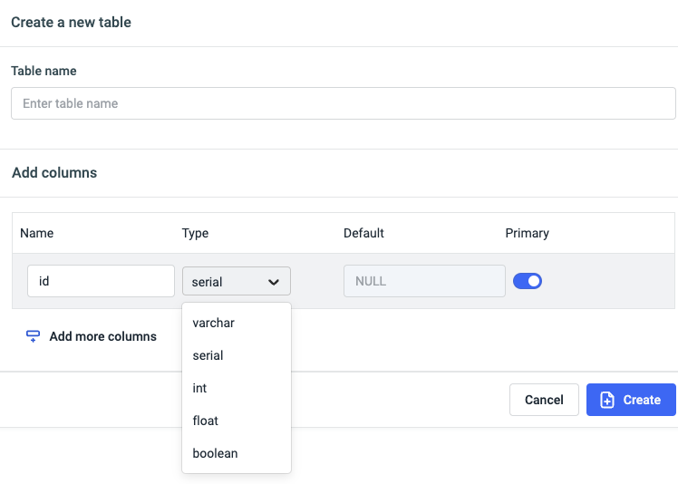Click the column name field containing id
The height and width of the screenshot is (484, 678).
coord(101,281)
